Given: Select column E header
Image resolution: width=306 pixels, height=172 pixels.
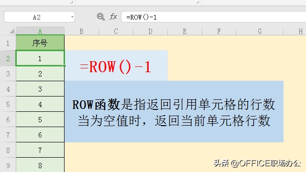Looking at the screenshot, I should tap(185, 31).
